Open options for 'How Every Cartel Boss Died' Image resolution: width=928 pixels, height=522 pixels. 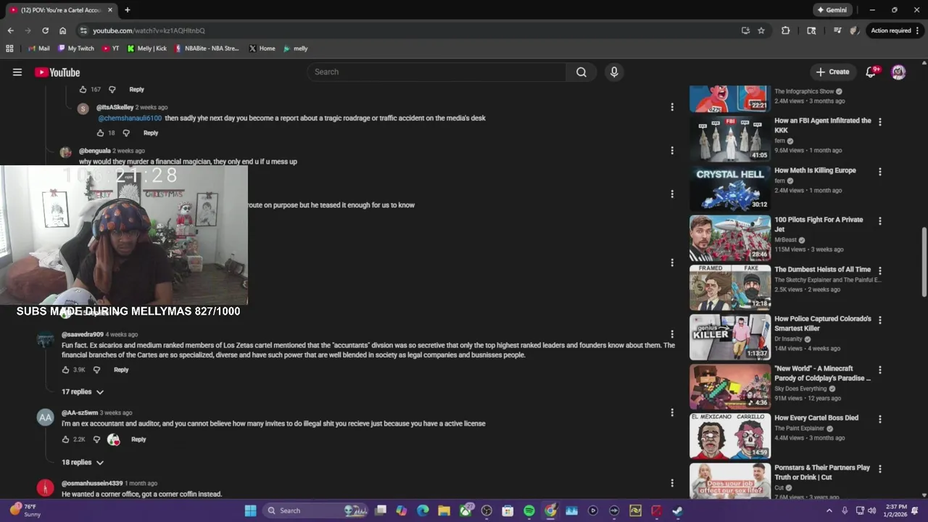pyautogui.click(x=880, y=419)
